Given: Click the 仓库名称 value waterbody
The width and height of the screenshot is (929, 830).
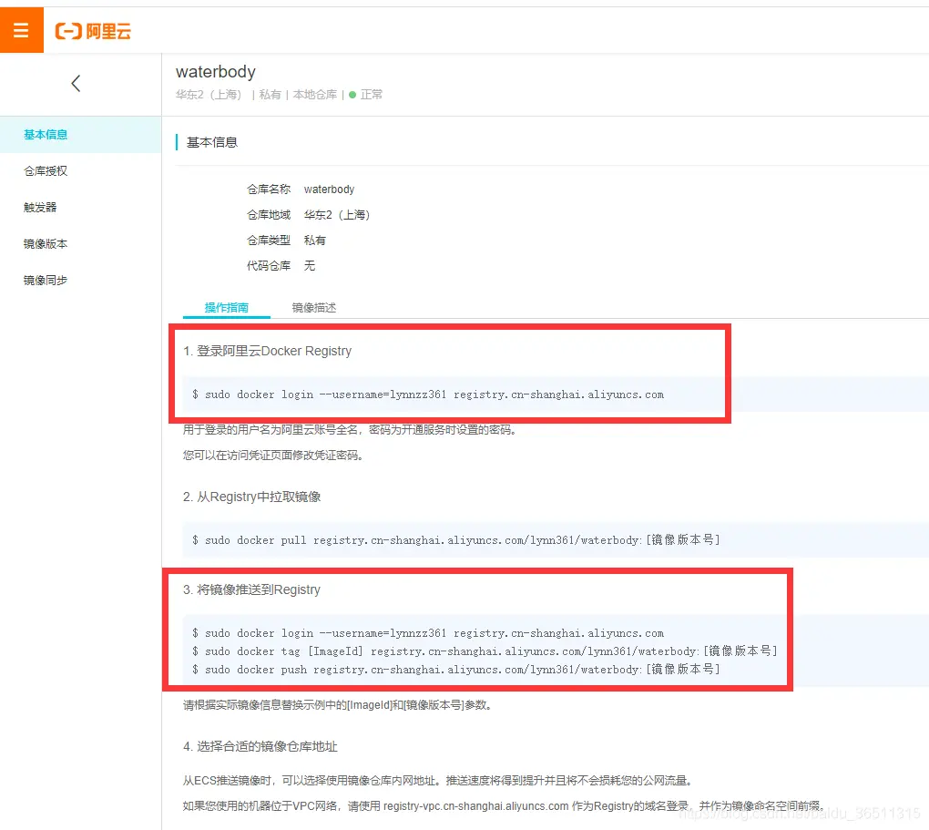Looking at the screenshot, I should coord(329,190).
